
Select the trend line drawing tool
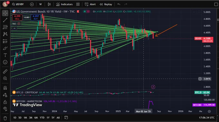5,20
